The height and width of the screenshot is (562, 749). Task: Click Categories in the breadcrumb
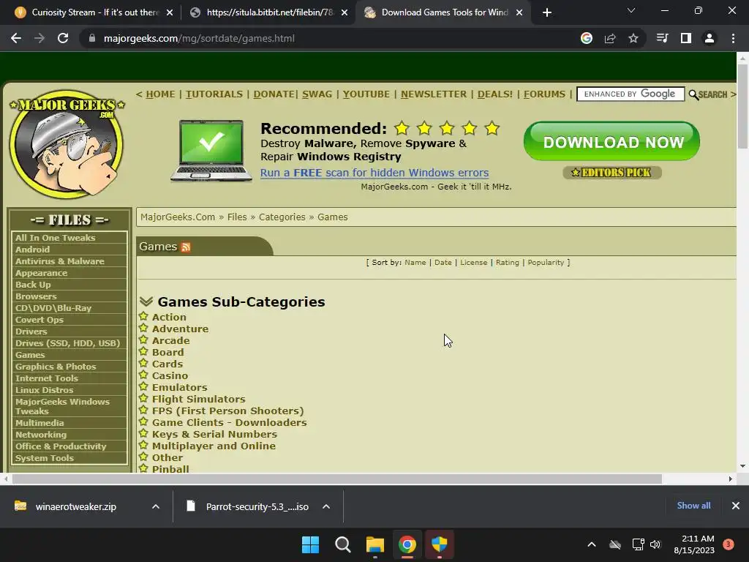[x=282, y=217]
